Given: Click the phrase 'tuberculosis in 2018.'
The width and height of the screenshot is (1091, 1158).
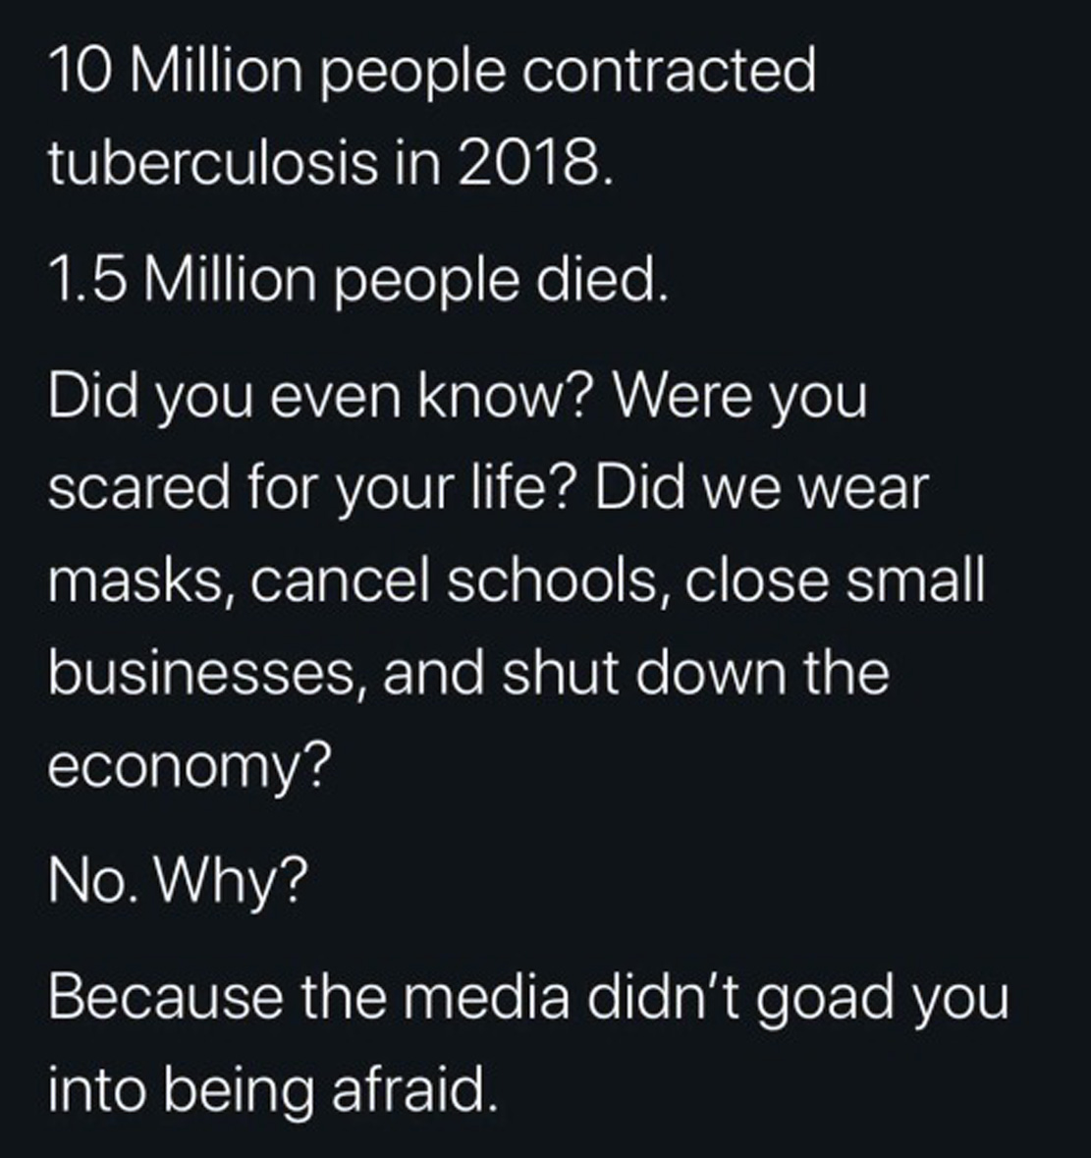Looking at the screenshot, I should tap(331, 162).
